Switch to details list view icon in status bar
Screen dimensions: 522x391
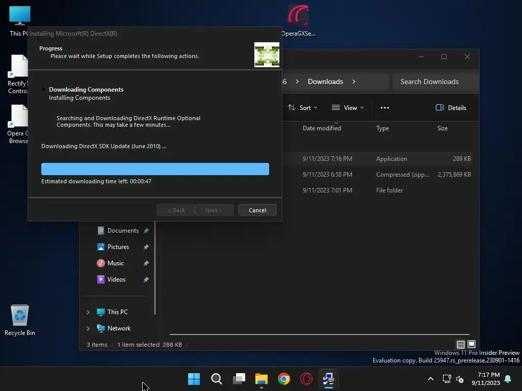(460, 345)
